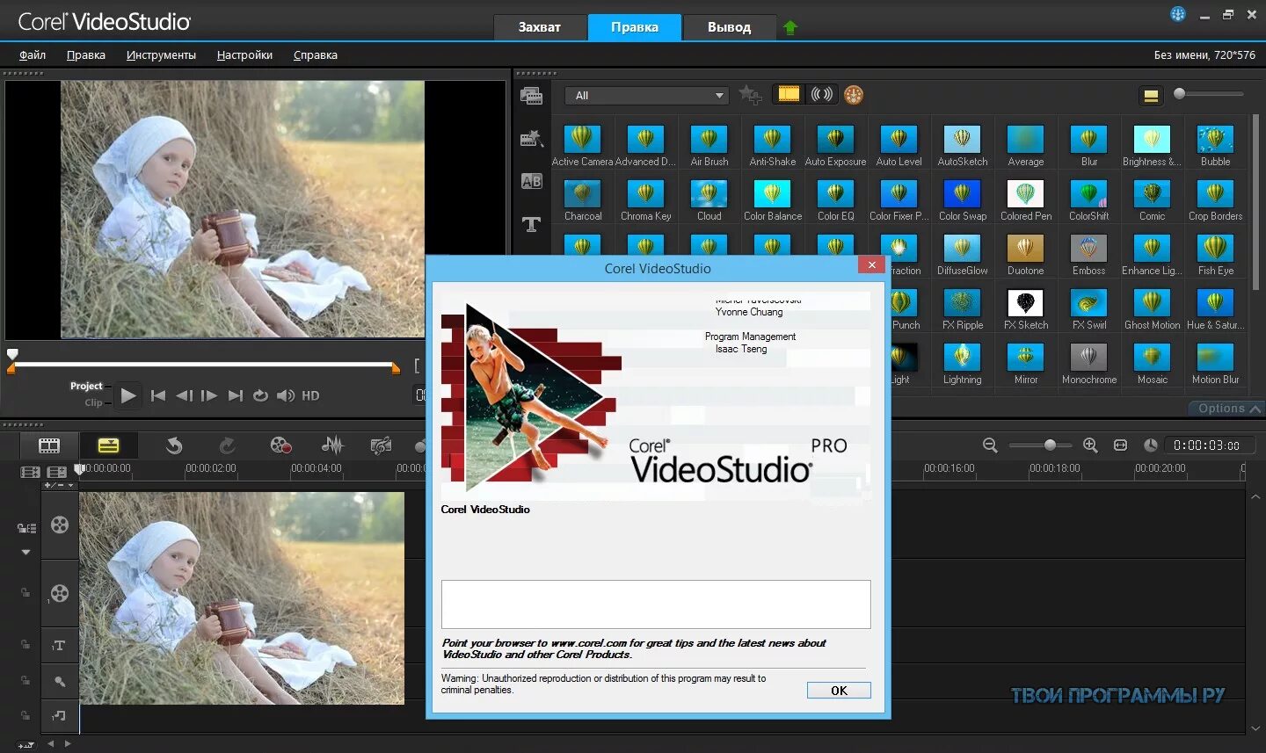Add to favorites star icon
The width and height of the screenshot is (1266, 753).
750,94
